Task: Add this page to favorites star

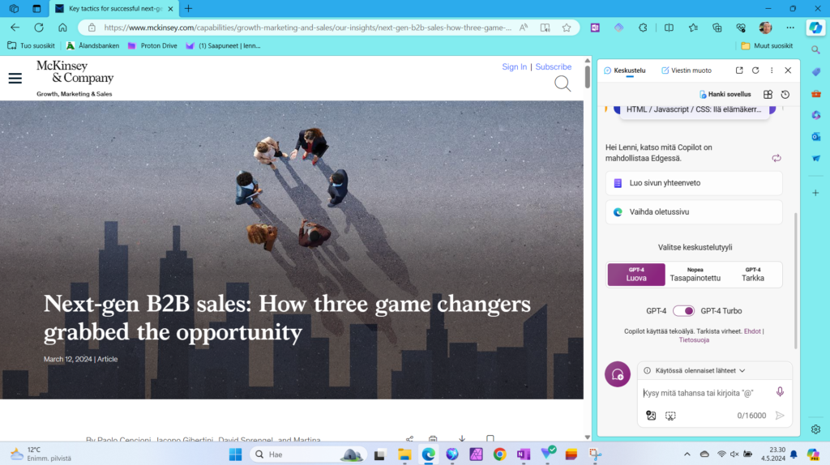Action: [x=567, y=28]
